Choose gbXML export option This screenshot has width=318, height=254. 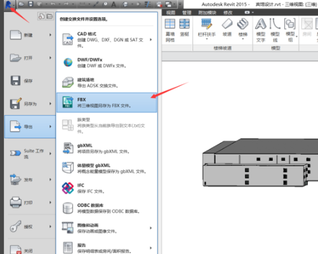107,149
